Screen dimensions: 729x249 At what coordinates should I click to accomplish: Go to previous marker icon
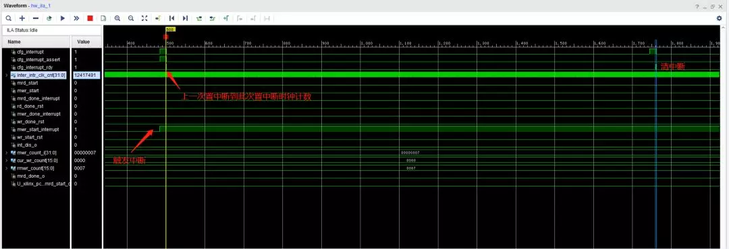click(x=240, y=18)
